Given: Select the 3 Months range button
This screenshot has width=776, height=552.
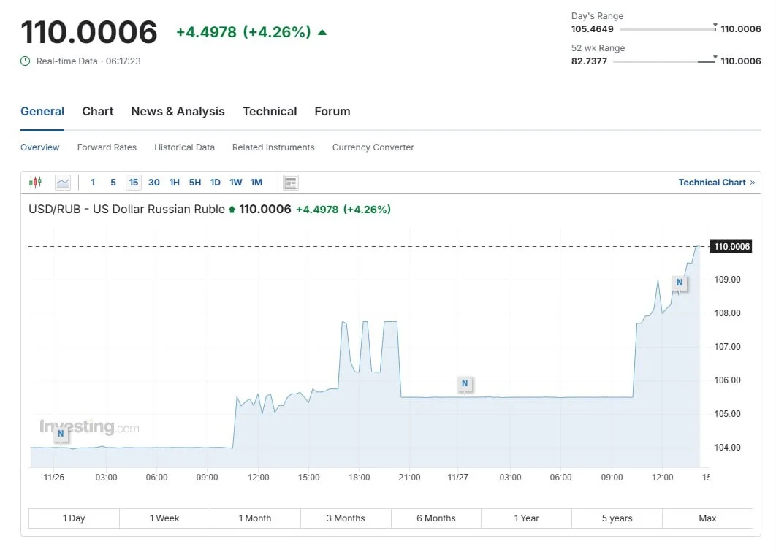Looking at the screenshot, I should click(x=346, y=518).
